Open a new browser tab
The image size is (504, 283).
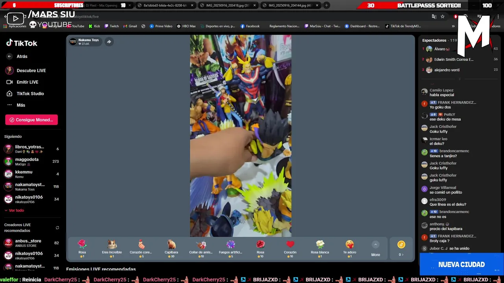coord(326,6)
